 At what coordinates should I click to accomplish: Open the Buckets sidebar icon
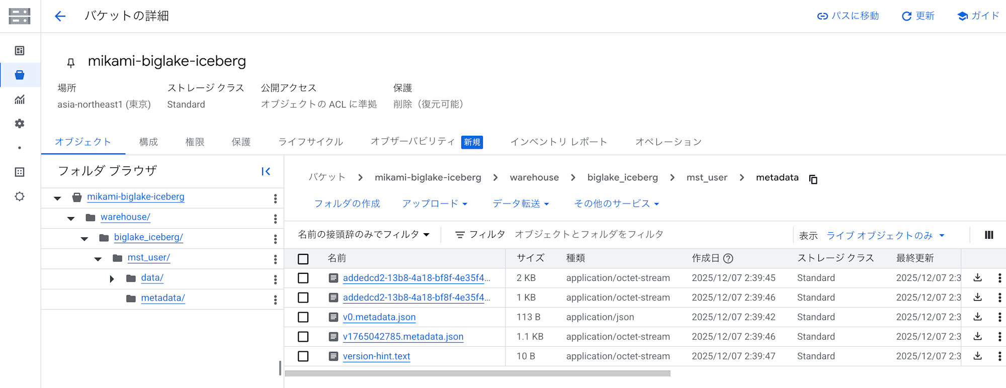pyautogui.click(x=20, y=75)
